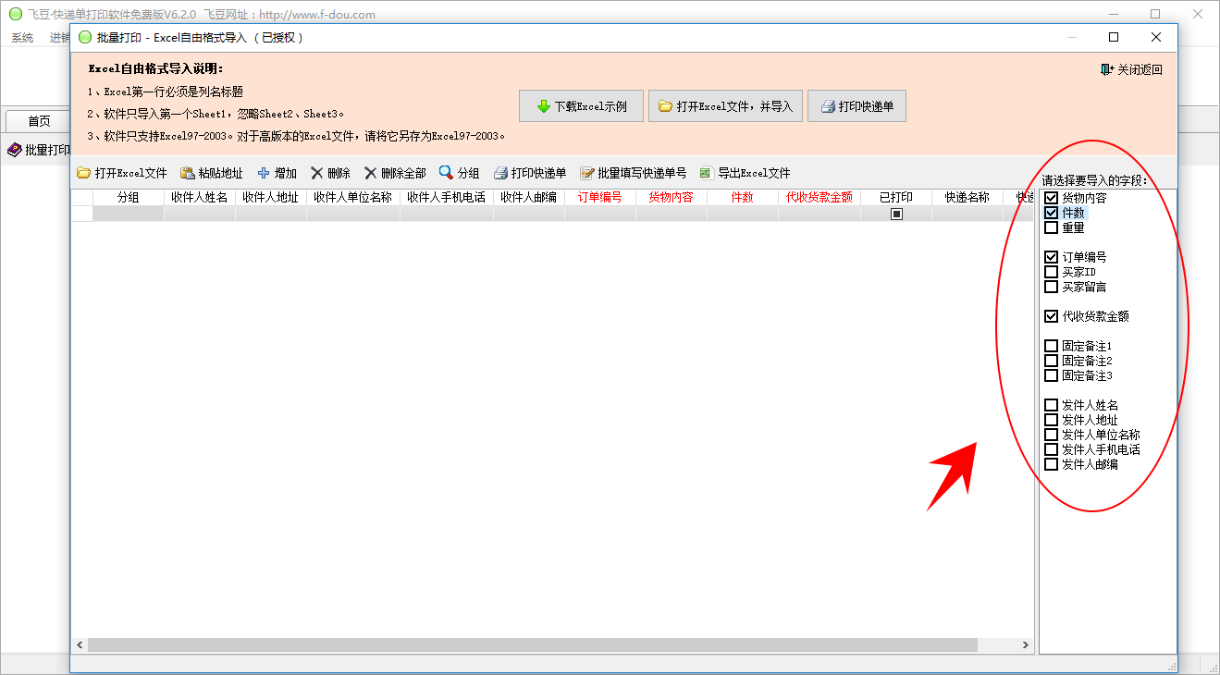This screenshot has height=675, width=1220.
Task: Enable the 发件人单位名称 checkbox
Action: point(1051,435)
